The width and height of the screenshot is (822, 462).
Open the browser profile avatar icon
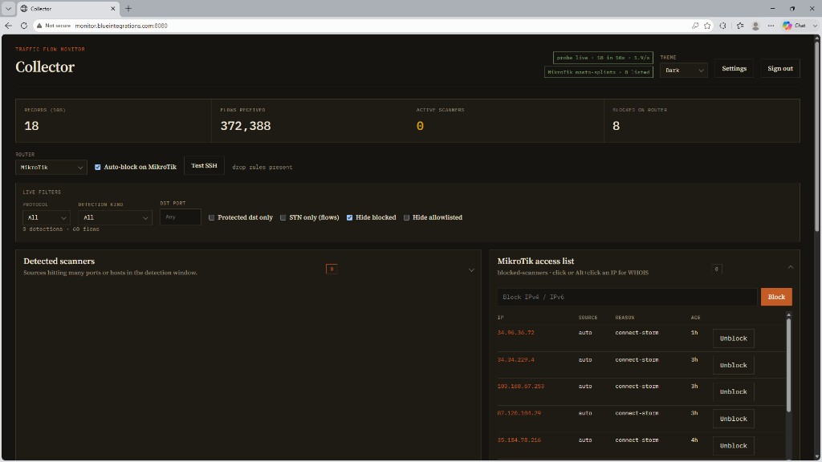coord(755,25)
